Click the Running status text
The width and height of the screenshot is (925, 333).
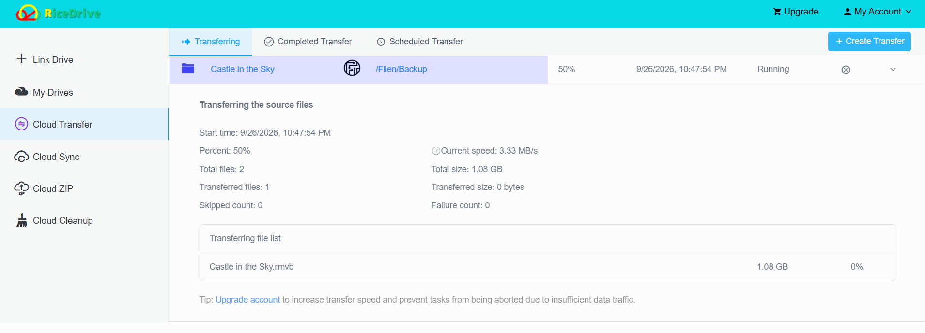click(773, 69)
